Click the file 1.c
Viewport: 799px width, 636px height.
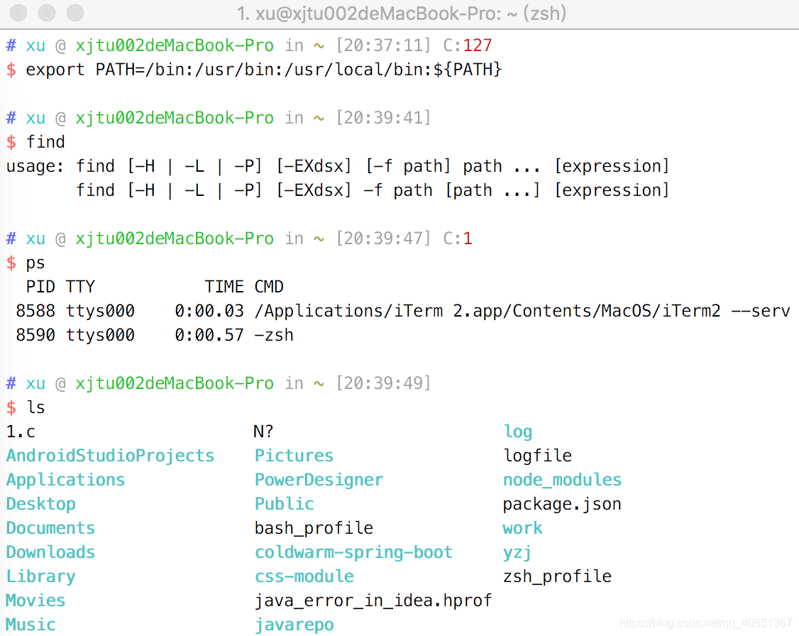click(x=21, y=432)
